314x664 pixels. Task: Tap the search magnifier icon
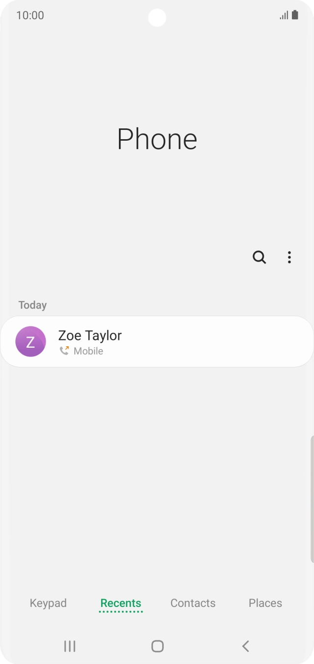259,257
